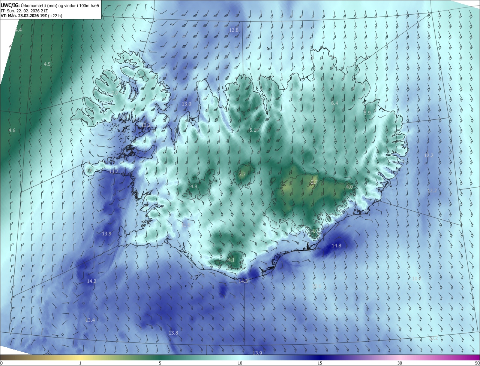Click the title "UWC/IG: Úrkomumætti (mm) og vindur í 100m hæð"
Viewport: 480px width, 366px height.
(x=49, y=5)
